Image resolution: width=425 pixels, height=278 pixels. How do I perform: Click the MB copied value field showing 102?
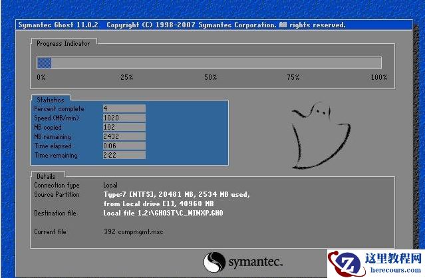(124, 127)
